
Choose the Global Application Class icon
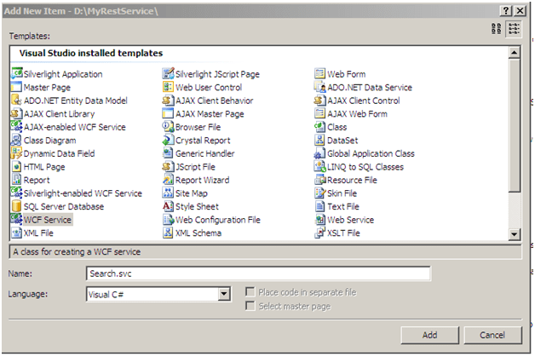(319, 153)
